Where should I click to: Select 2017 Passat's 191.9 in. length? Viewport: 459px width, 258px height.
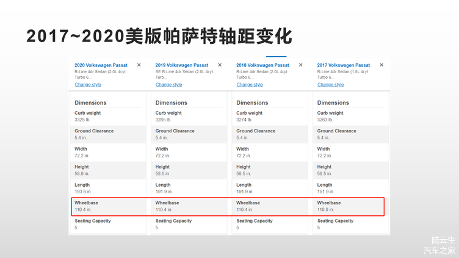(x=325, y=192)
